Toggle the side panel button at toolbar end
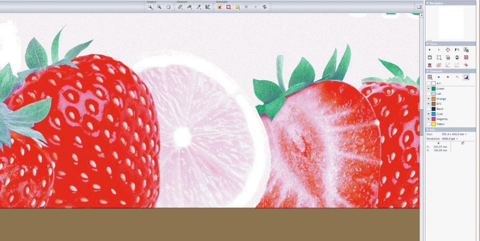480x241 pixels. [x=419, y=7]
